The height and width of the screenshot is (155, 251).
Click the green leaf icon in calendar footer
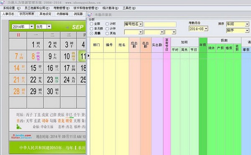(19, 127)
